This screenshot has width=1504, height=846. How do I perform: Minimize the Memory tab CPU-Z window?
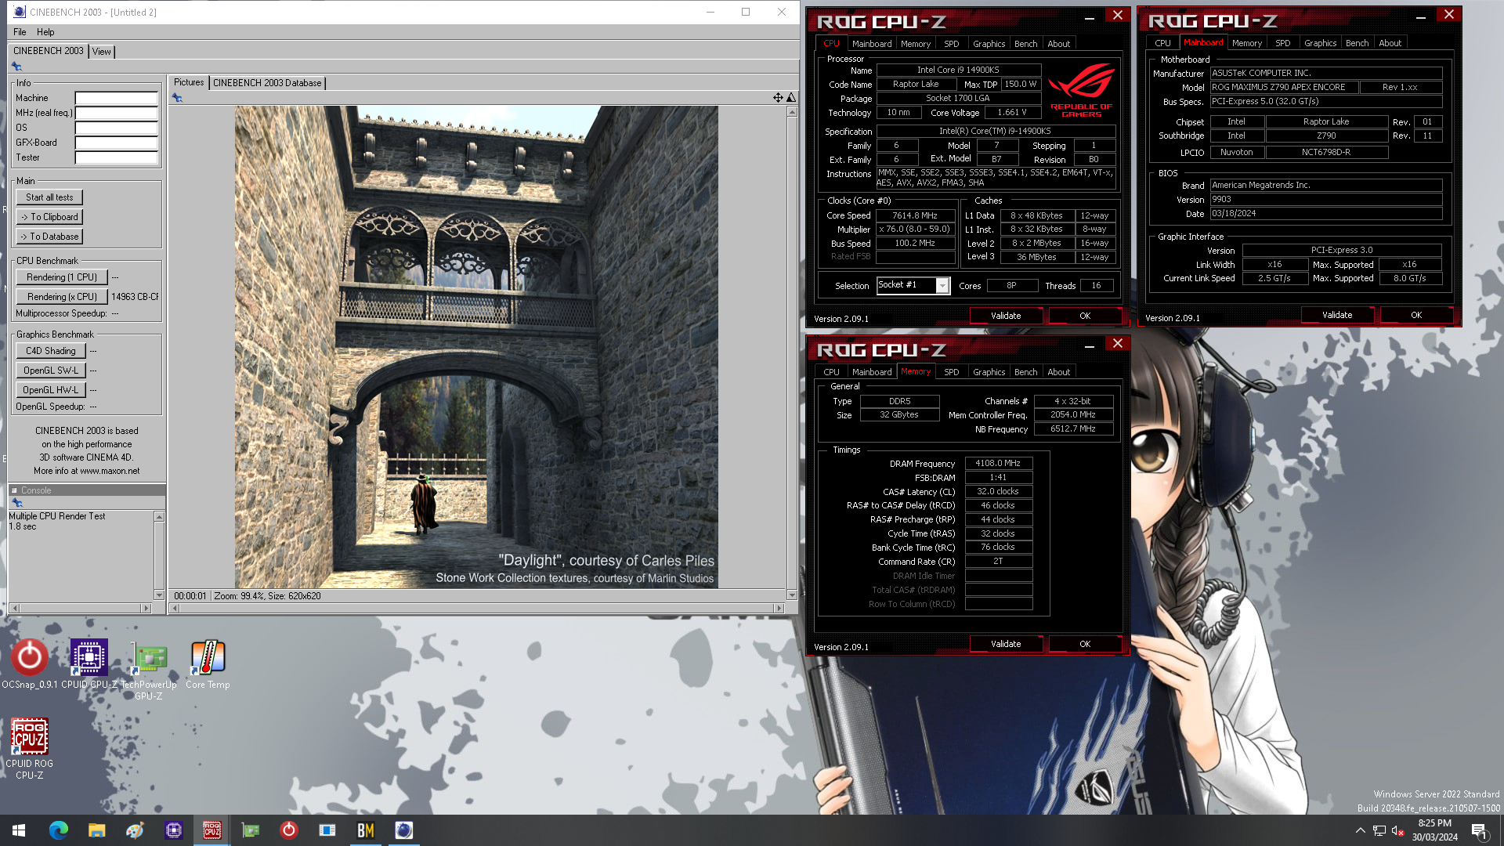(1090, 345)
